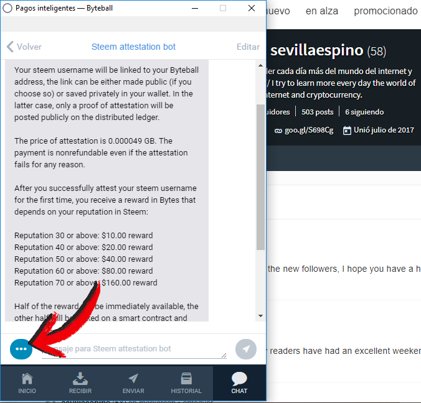This screenshot has width=421, height=403.
Task: Click the line 'Reputation 60 or above: $80.00 reward'
Action: click(x=83, y=271)
